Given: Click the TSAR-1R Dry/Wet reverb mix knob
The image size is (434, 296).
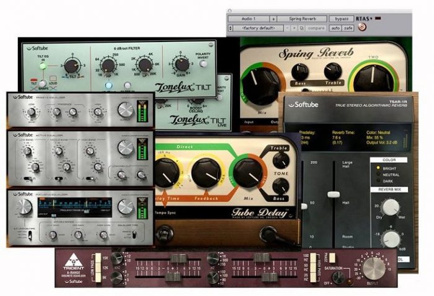Looking at the screenshot, I should coord(391,206).
